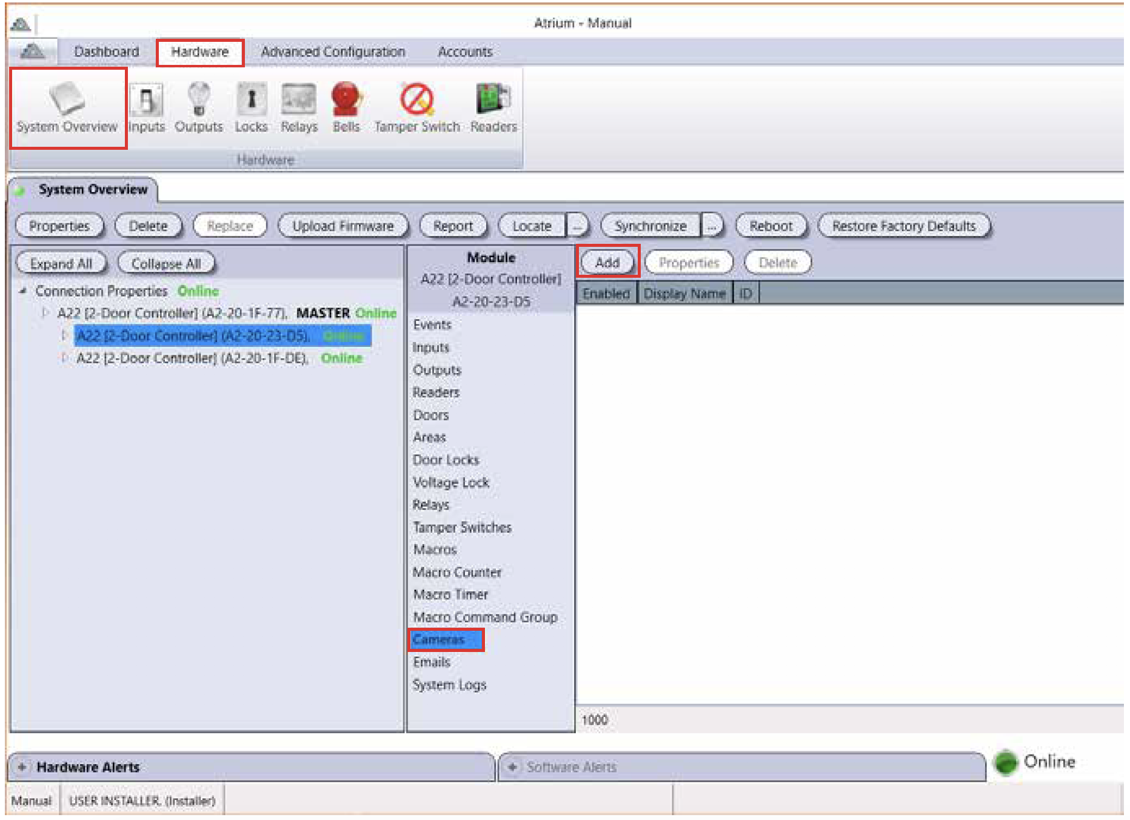Expand the Software Alerts plus icon

tap(512, 767)
